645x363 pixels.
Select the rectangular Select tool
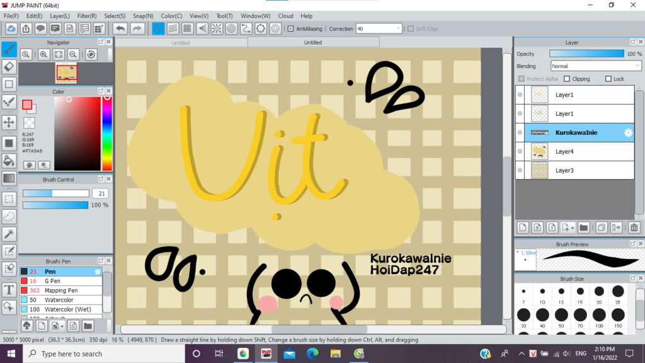pyautogui.click(x=9, y=199)
